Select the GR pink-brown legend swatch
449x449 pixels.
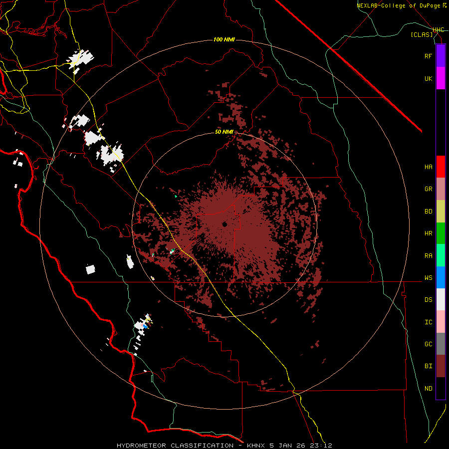point(441,189)
